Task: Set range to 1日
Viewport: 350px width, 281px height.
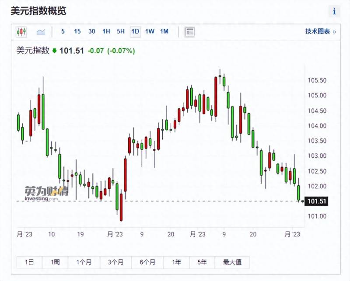Action: 29,262
